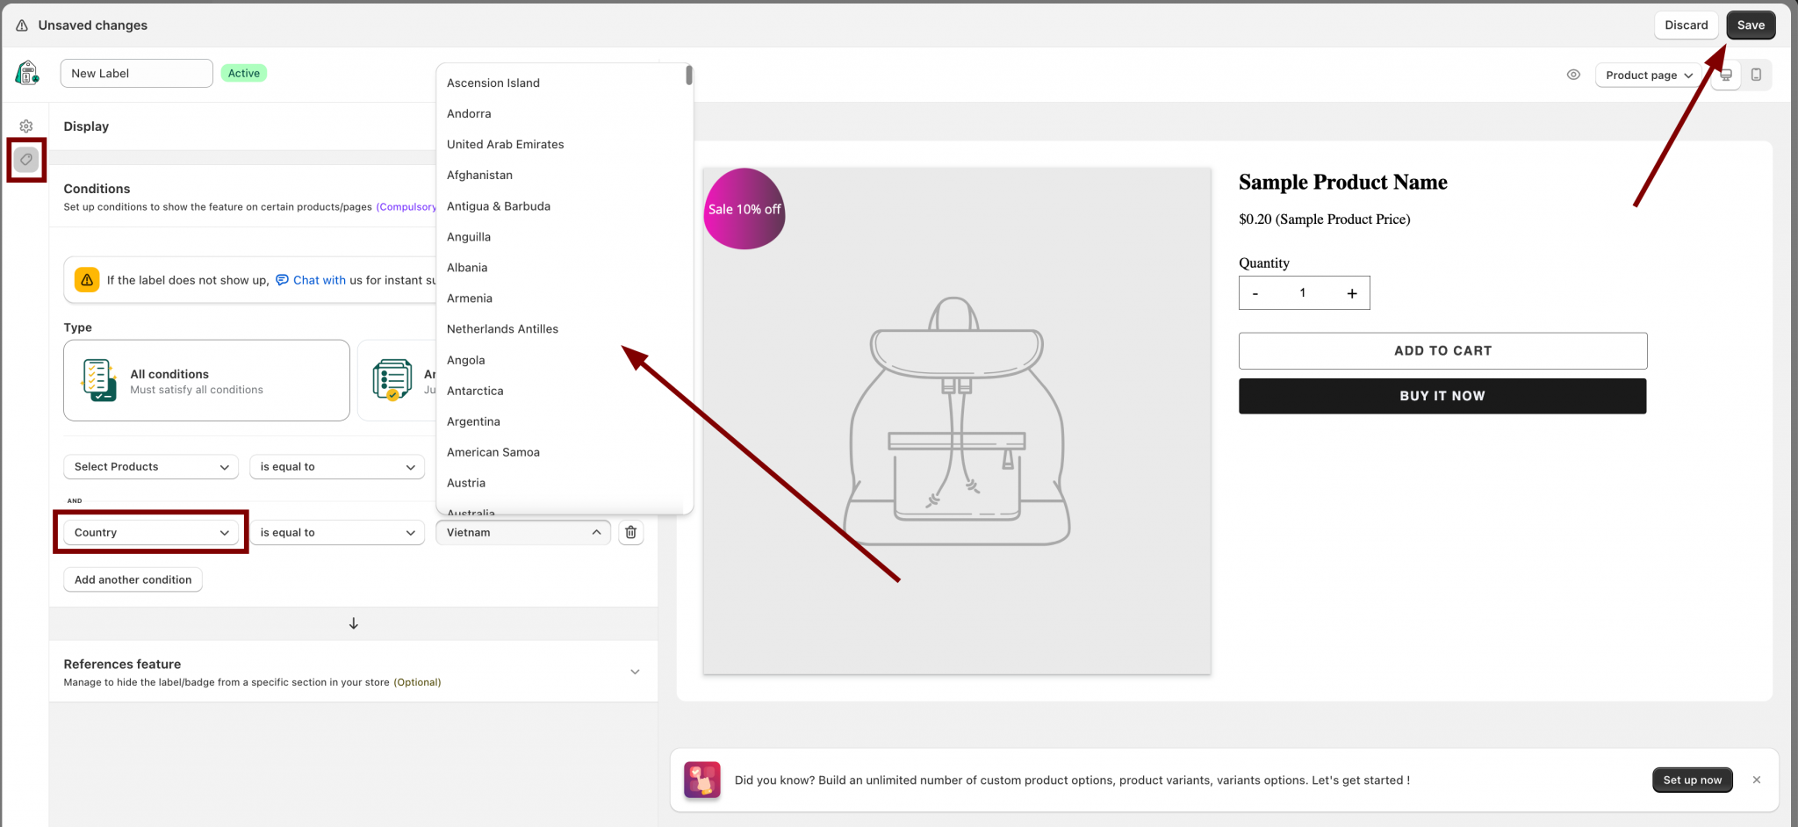Switch to mobile preview icon
The width and height of the screenshot is (1798, 827).
(x=1756, y=76)
